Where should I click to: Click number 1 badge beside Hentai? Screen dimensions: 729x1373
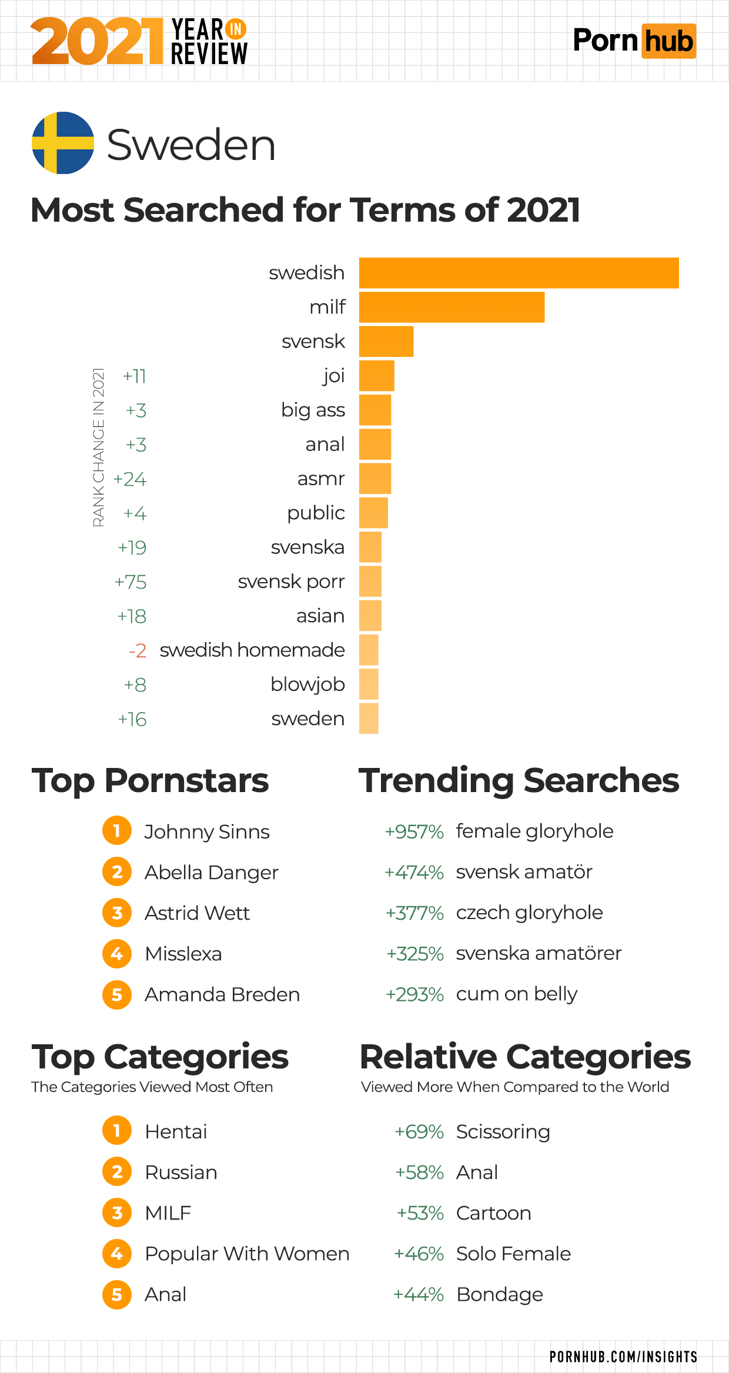(117, 1131)
